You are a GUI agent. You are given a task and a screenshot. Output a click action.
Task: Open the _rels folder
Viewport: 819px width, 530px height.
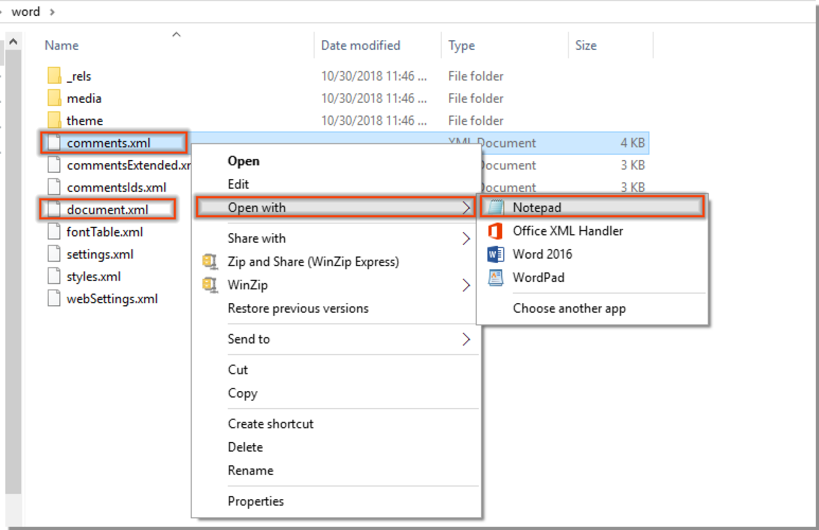[79, 76]
